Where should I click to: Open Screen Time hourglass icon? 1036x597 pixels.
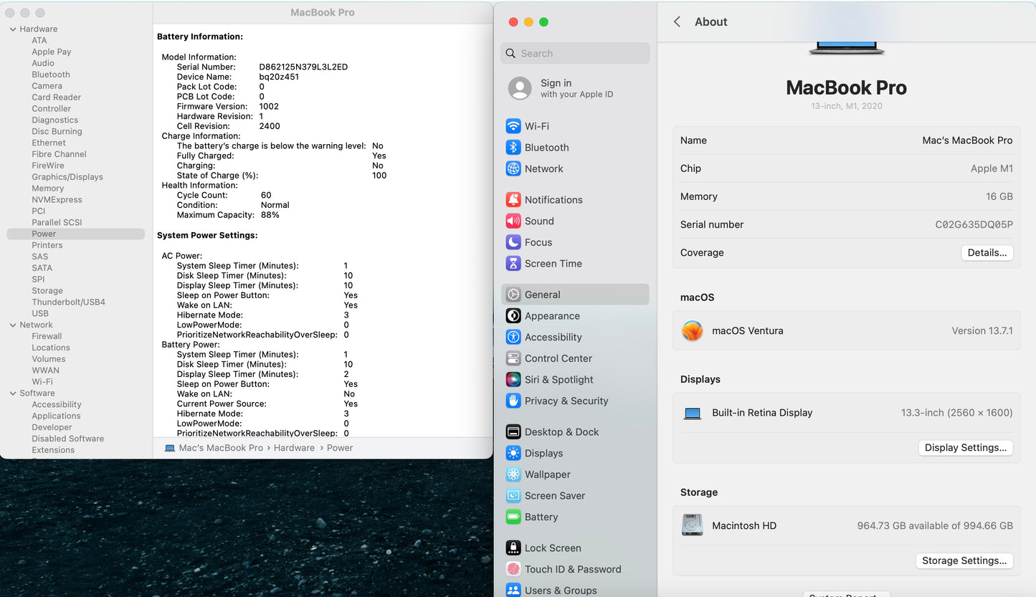(x=513, y=264)
